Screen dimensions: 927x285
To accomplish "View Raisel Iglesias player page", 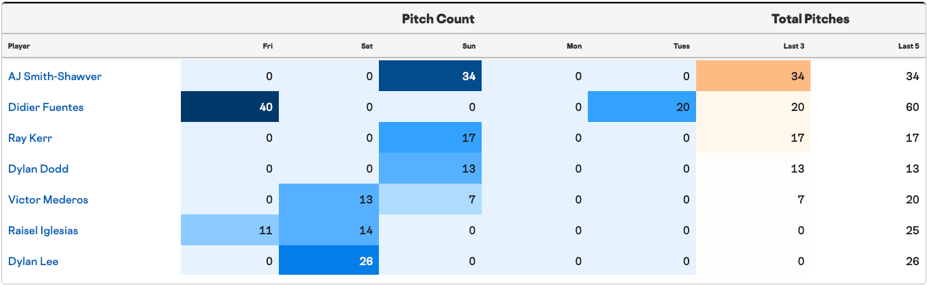I will coord(43,231).
